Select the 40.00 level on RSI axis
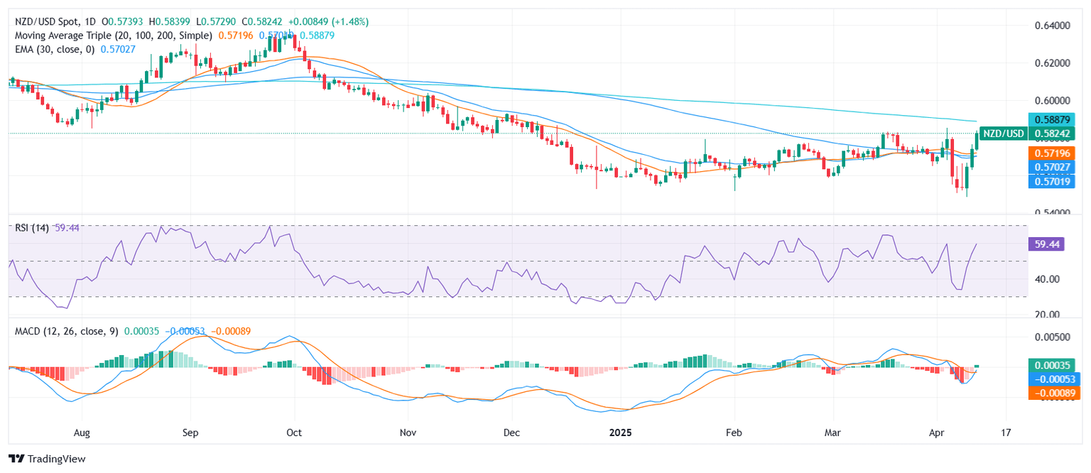The height and width of the screenshot is (473, 1091). (x=1048, y=279)
